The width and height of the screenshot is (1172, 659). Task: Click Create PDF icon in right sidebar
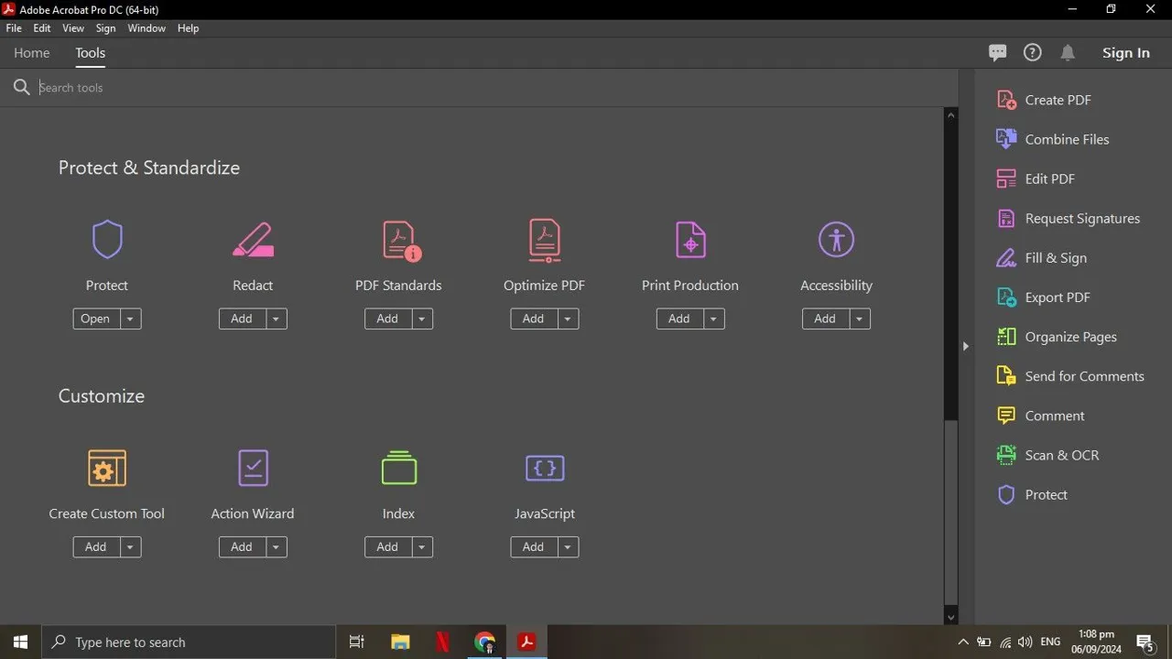pyautogui.click(x=1006, y=100)
